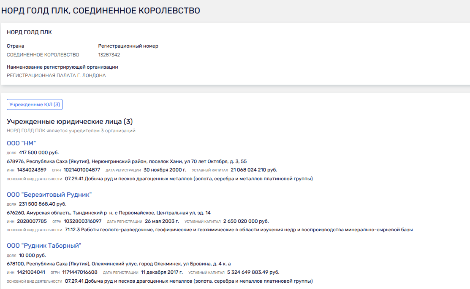Screen dimensions: 470x289
Task: Click ОГРН value 1021401004877
Action: [82, 170]
